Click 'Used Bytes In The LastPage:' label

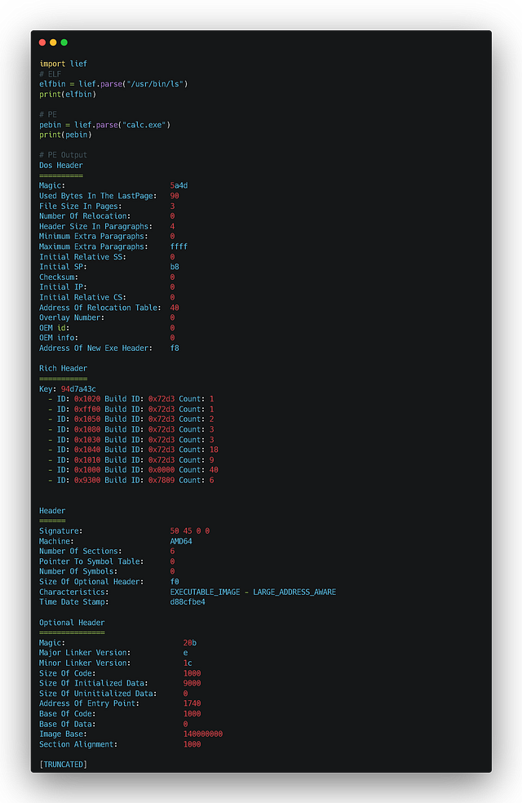[98, 196]
